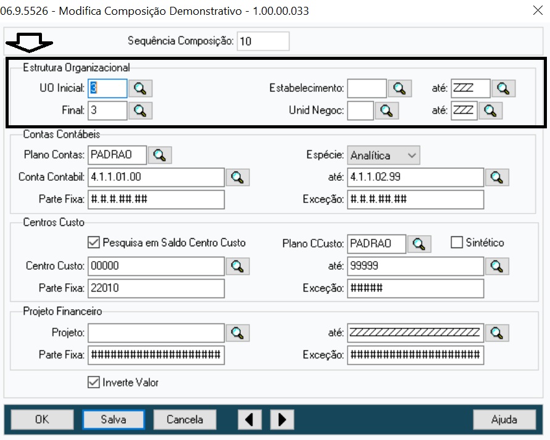Search for starting Conta Contabil

pos(238,177)
